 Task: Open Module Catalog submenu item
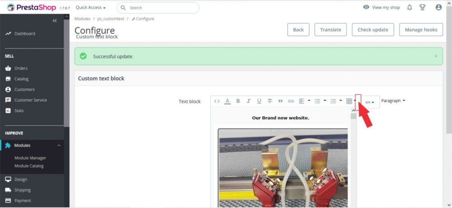click(x=29, y=166)
